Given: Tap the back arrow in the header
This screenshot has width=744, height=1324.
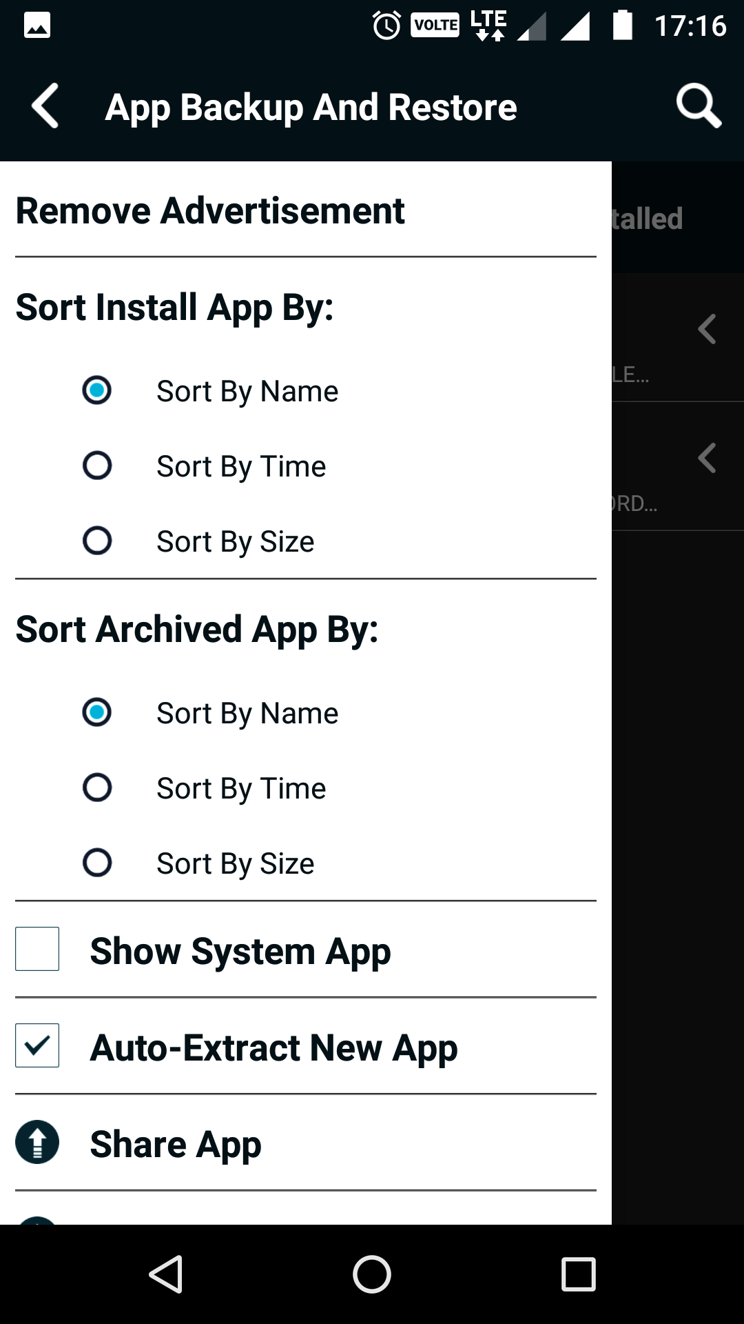Looking at the screenshot, I should [45, 107].
